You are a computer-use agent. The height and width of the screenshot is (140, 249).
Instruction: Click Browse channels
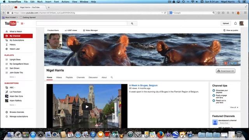[x=17, y=112]
